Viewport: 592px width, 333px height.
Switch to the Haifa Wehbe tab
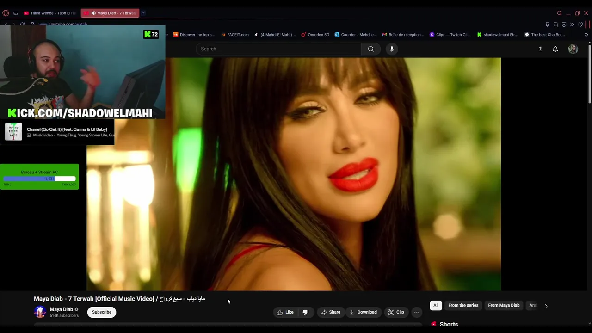(50, 13)
